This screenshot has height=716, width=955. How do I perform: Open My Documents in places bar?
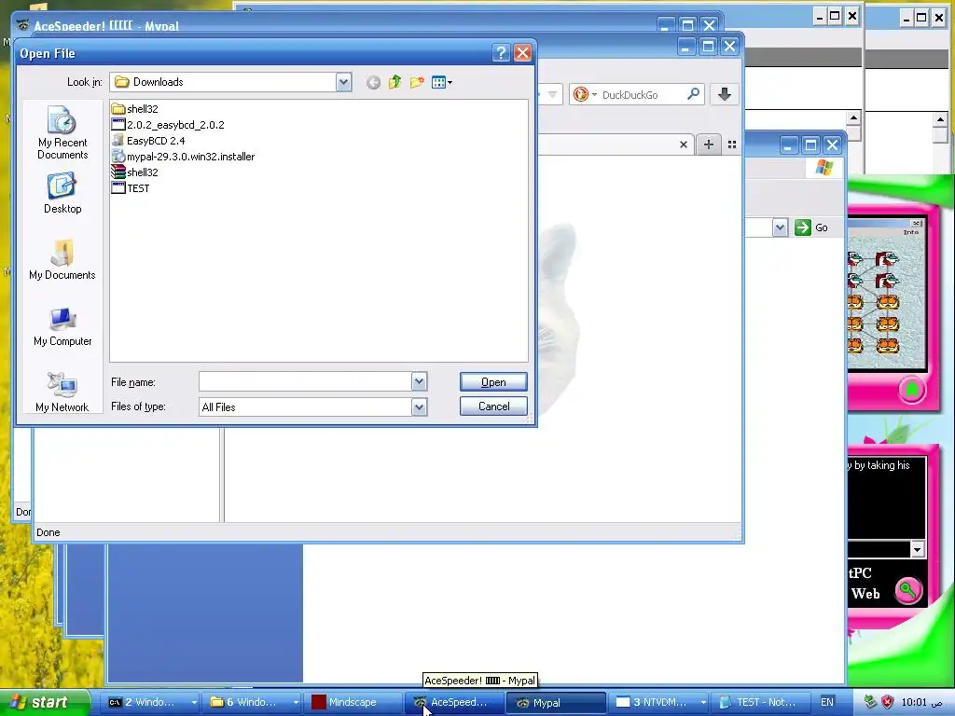pyautogui.click(x=62, y=260)
